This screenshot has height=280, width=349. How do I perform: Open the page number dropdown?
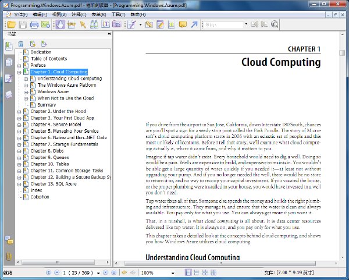(98, 273)
